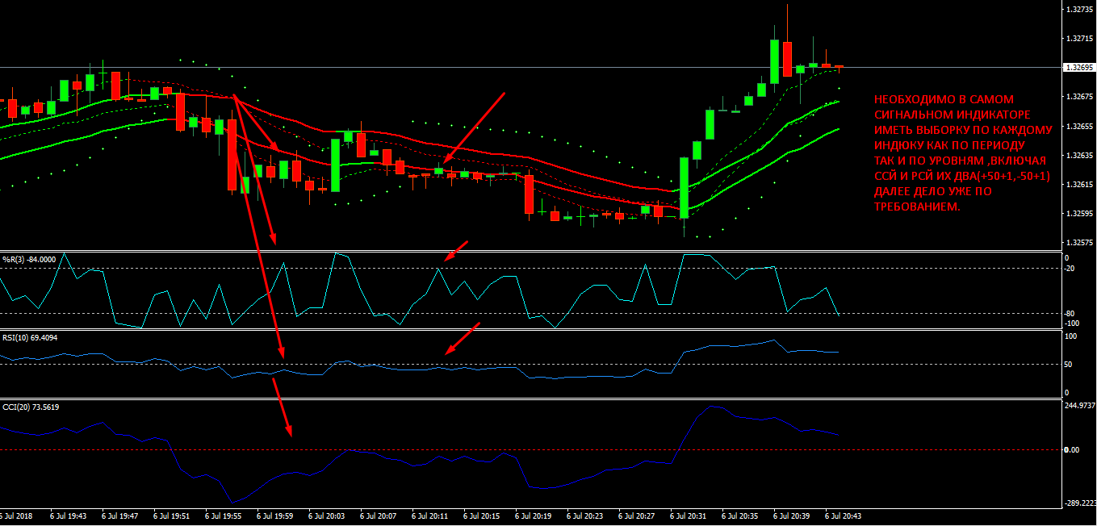Click the 50 level on RSI scale
This screenshot has height=526, width=1097.
point(1069,365)
